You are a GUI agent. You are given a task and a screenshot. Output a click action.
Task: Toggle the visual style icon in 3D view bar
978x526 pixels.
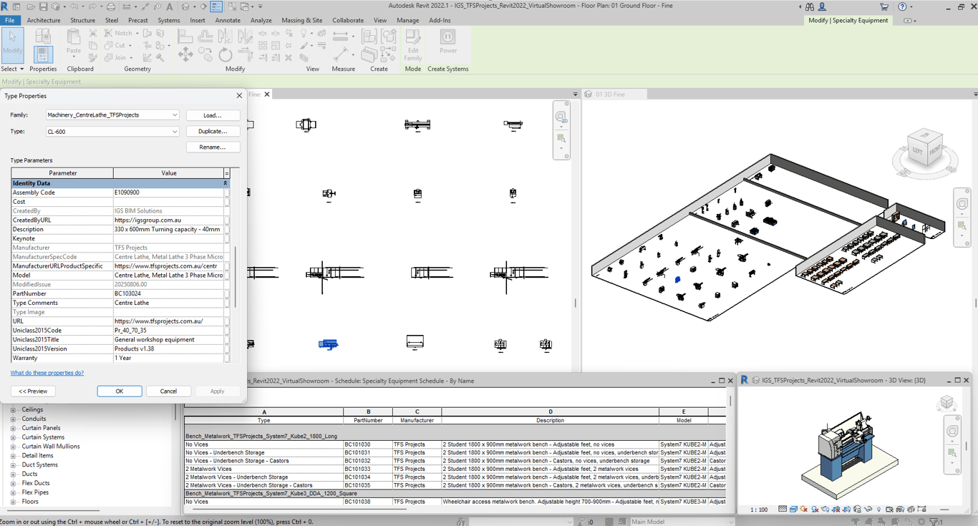tap(793, 510)
